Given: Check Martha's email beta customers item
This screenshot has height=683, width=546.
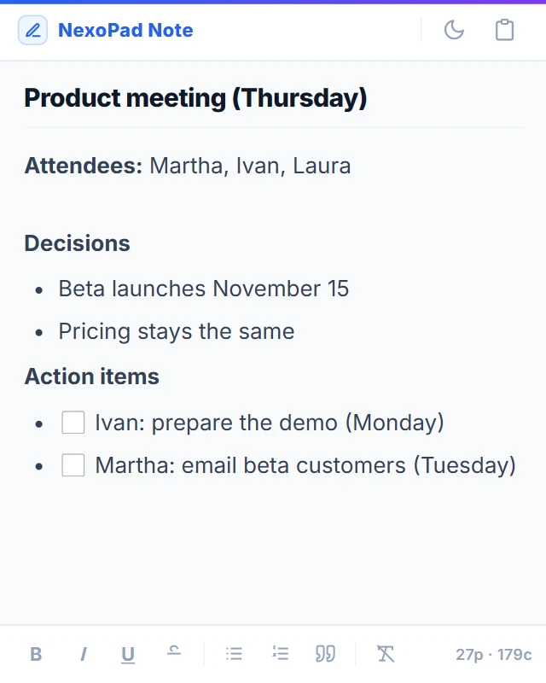Looking at the screenshot, I should 73,465.
